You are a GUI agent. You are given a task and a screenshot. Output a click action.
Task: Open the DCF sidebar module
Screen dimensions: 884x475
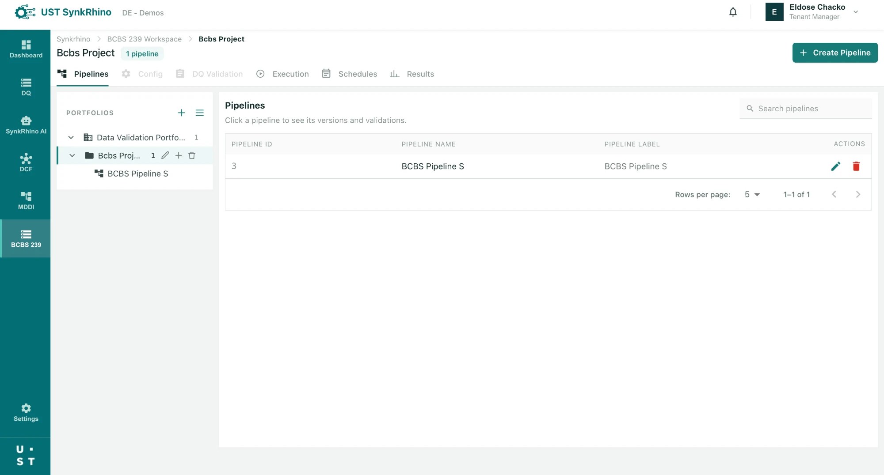pos(26,163)
